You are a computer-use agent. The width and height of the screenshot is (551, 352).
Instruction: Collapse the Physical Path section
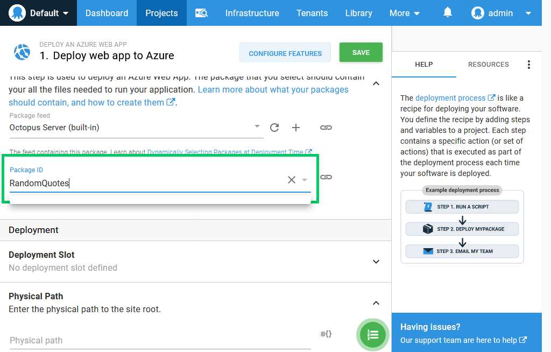(376, 303)
